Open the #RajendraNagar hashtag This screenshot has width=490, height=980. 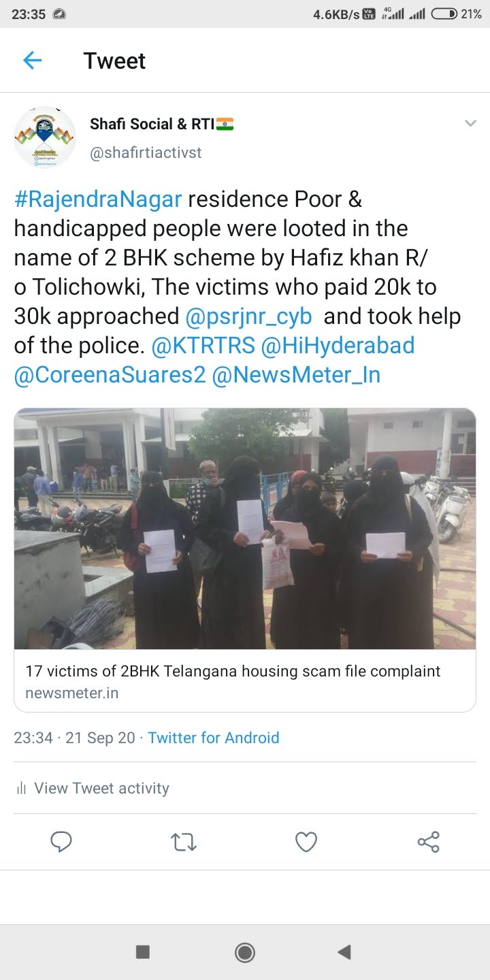pyautogui.click(x=98, y=199)
